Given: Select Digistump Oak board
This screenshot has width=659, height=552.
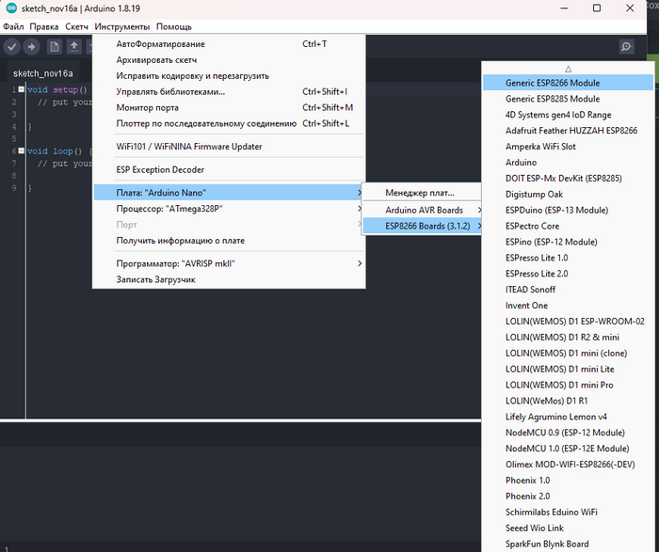Looking at the screenshot, I should click(569, 195).
